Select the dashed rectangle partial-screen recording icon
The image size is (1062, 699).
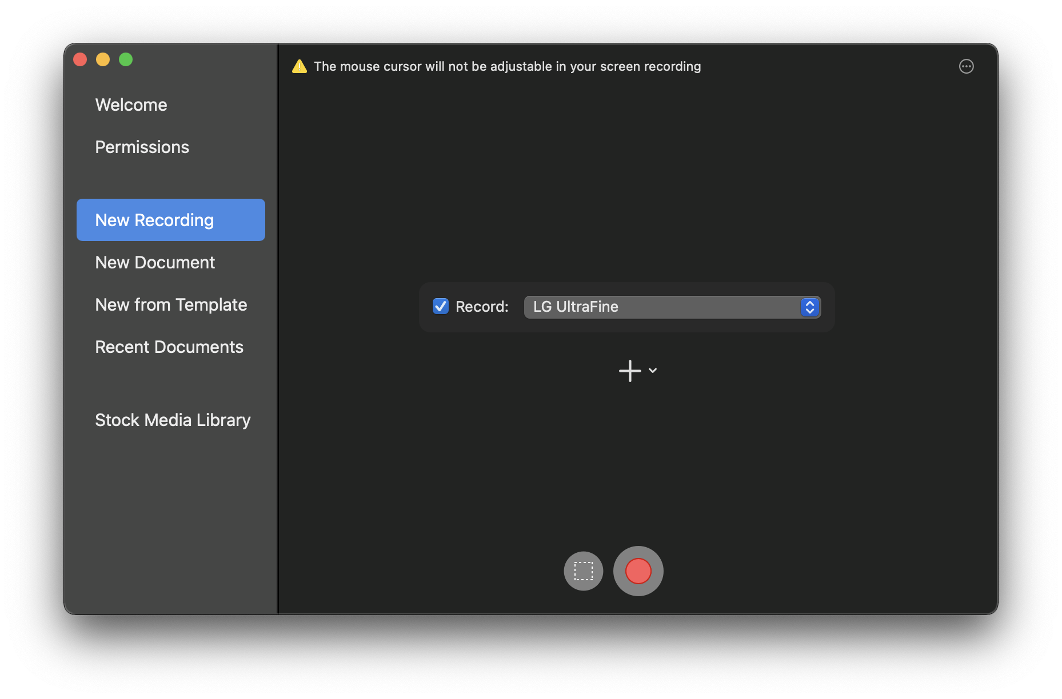(x=583, y=571)
